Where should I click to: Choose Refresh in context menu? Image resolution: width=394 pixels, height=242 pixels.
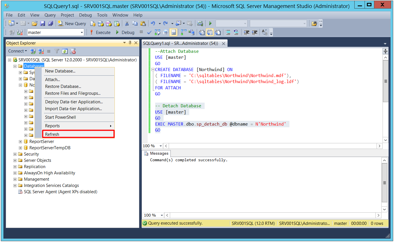coord(78,134)
